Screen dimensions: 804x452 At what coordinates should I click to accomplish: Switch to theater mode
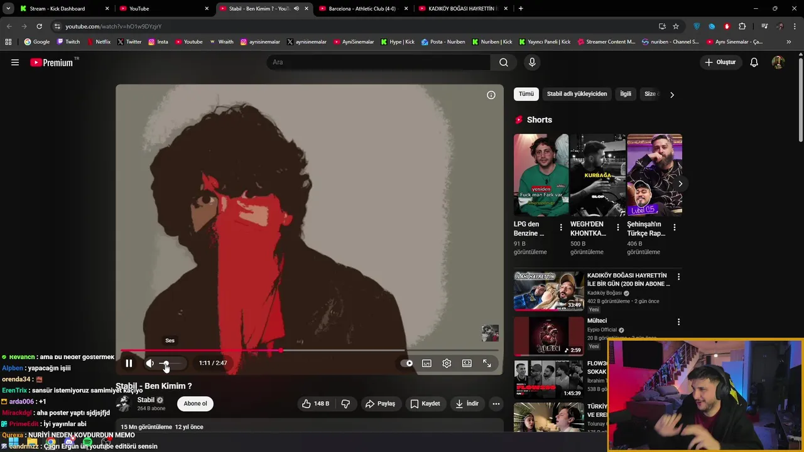pyautogui.click(x=467, y=363)
